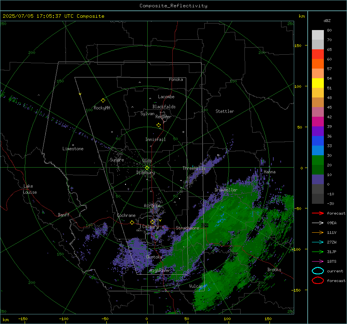Select the Sylvan label on map

[147, 114]
